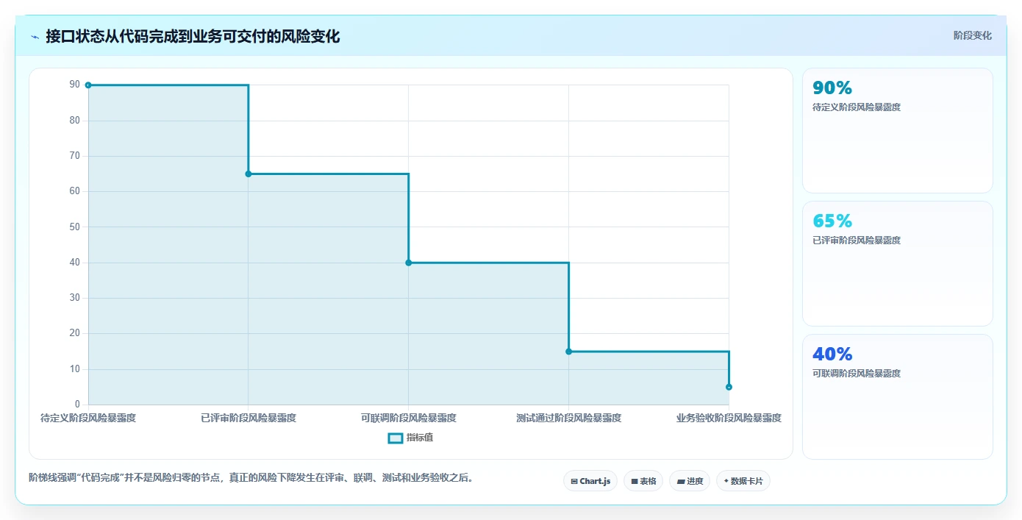
Task: Click 测试通过阶段风险暴露度 x-axis label
Action: tap(568, 418)
